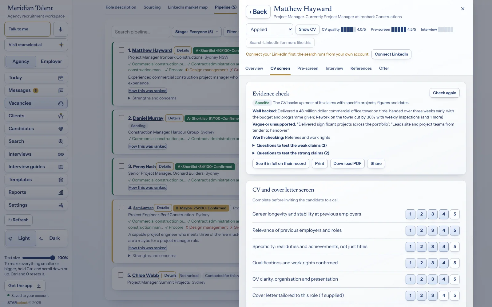
Task: Click the Download PDF button
Action: pyautogui.click(x=347, y=164)
